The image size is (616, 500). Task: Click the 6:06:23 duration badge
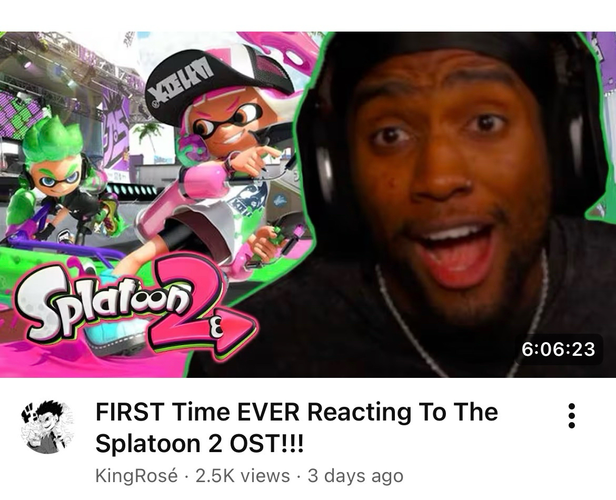(x=558, y=349)
